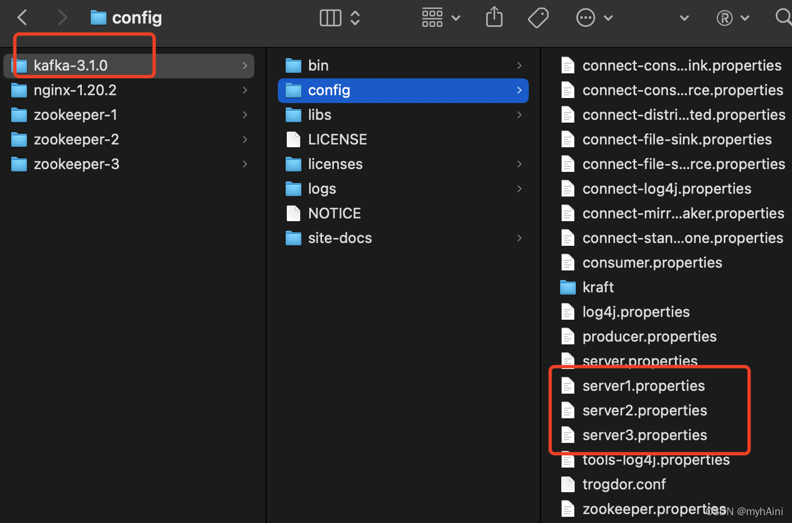Click the Edit Tags icon
Image resolution: width=792 pixels, height=523 pixels.
[538, 18]
